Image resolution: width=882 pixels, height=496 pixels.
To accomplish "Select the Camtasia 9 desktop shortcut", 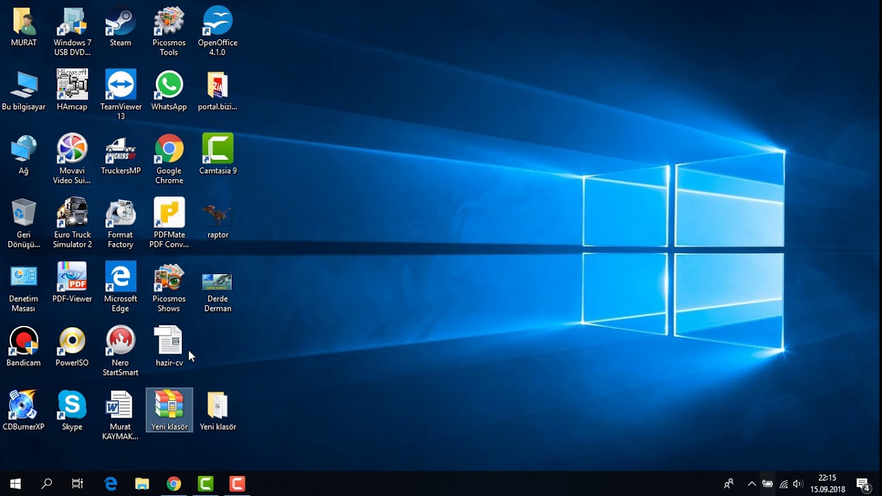I will point(218,155).
